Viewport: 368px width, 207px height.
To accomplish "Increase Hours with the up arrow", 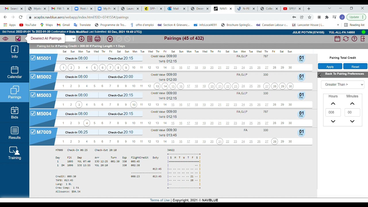I will coord(333,103).
